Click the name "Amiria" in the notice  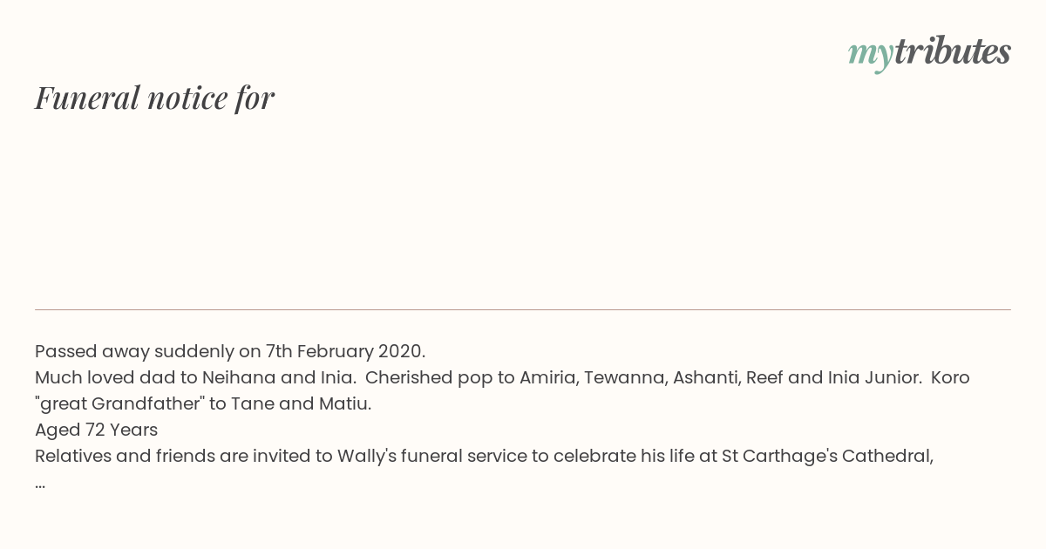[x=547, y=377]
